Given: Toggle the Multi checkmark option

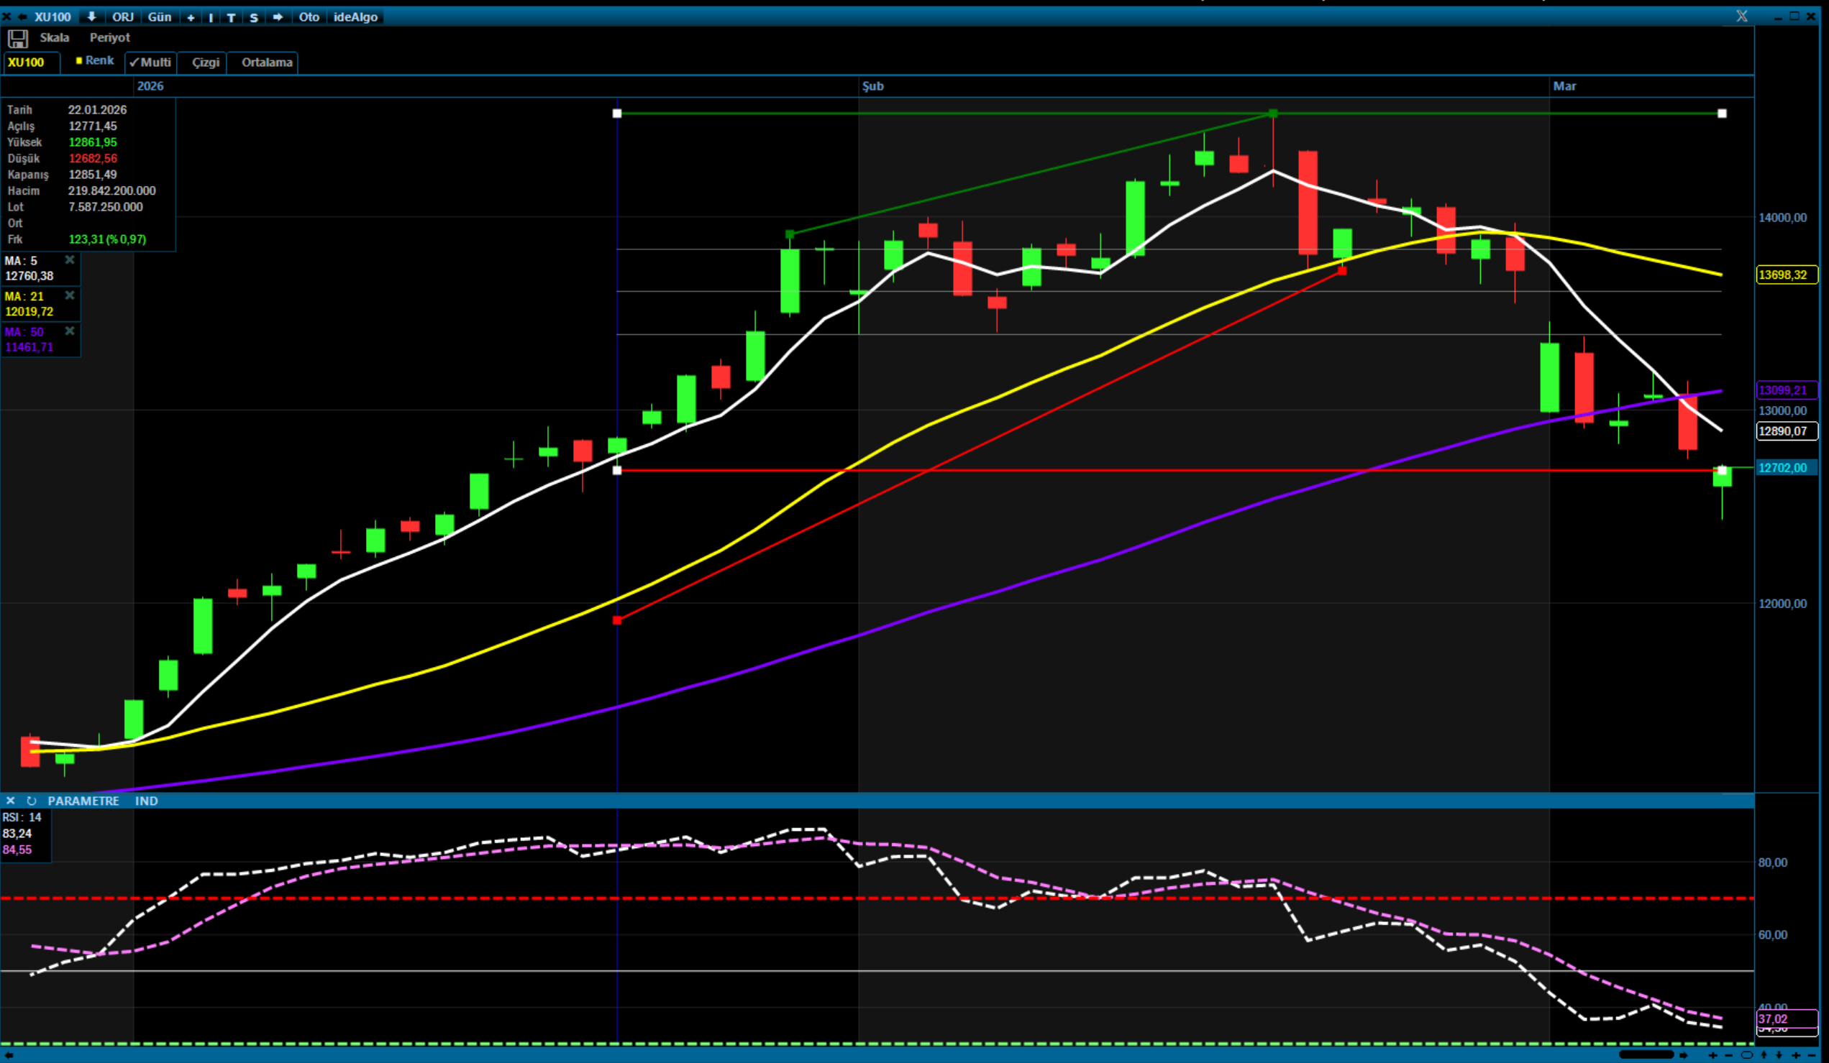Looking at the screenshot, I should (150, 63).
